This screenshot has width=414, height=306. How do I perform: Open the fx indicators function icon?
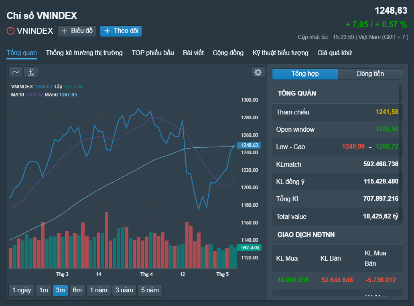click(x=31, y=72)
